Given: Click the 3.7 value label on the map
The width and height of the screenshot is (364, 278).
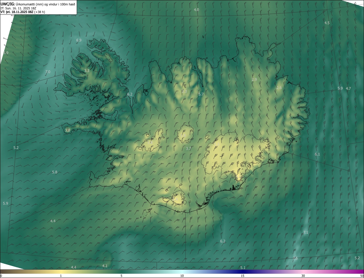Looking at the screenshot, I should (189, 149).
